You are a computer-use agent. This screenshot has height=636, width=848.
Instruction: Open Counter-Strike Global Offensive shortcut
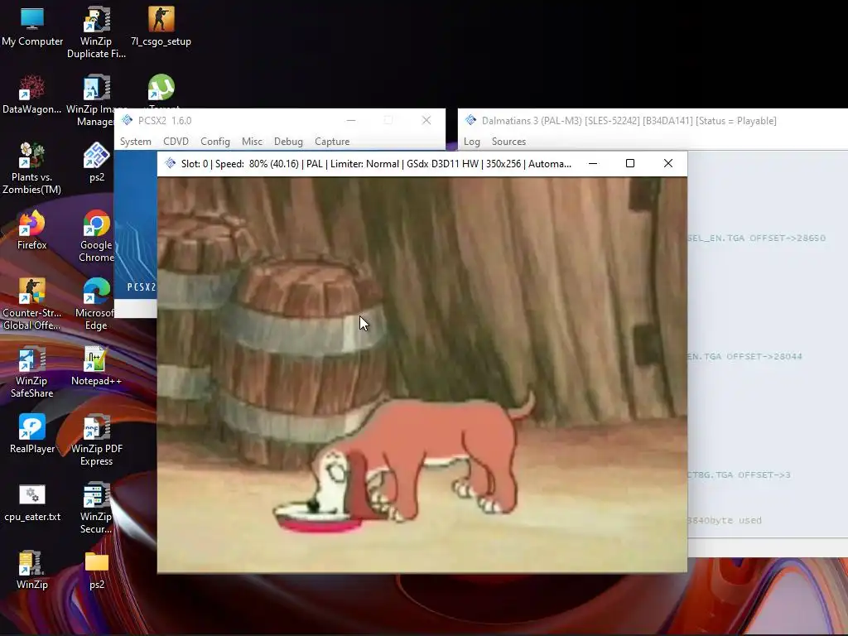click(x=32, y=304)
